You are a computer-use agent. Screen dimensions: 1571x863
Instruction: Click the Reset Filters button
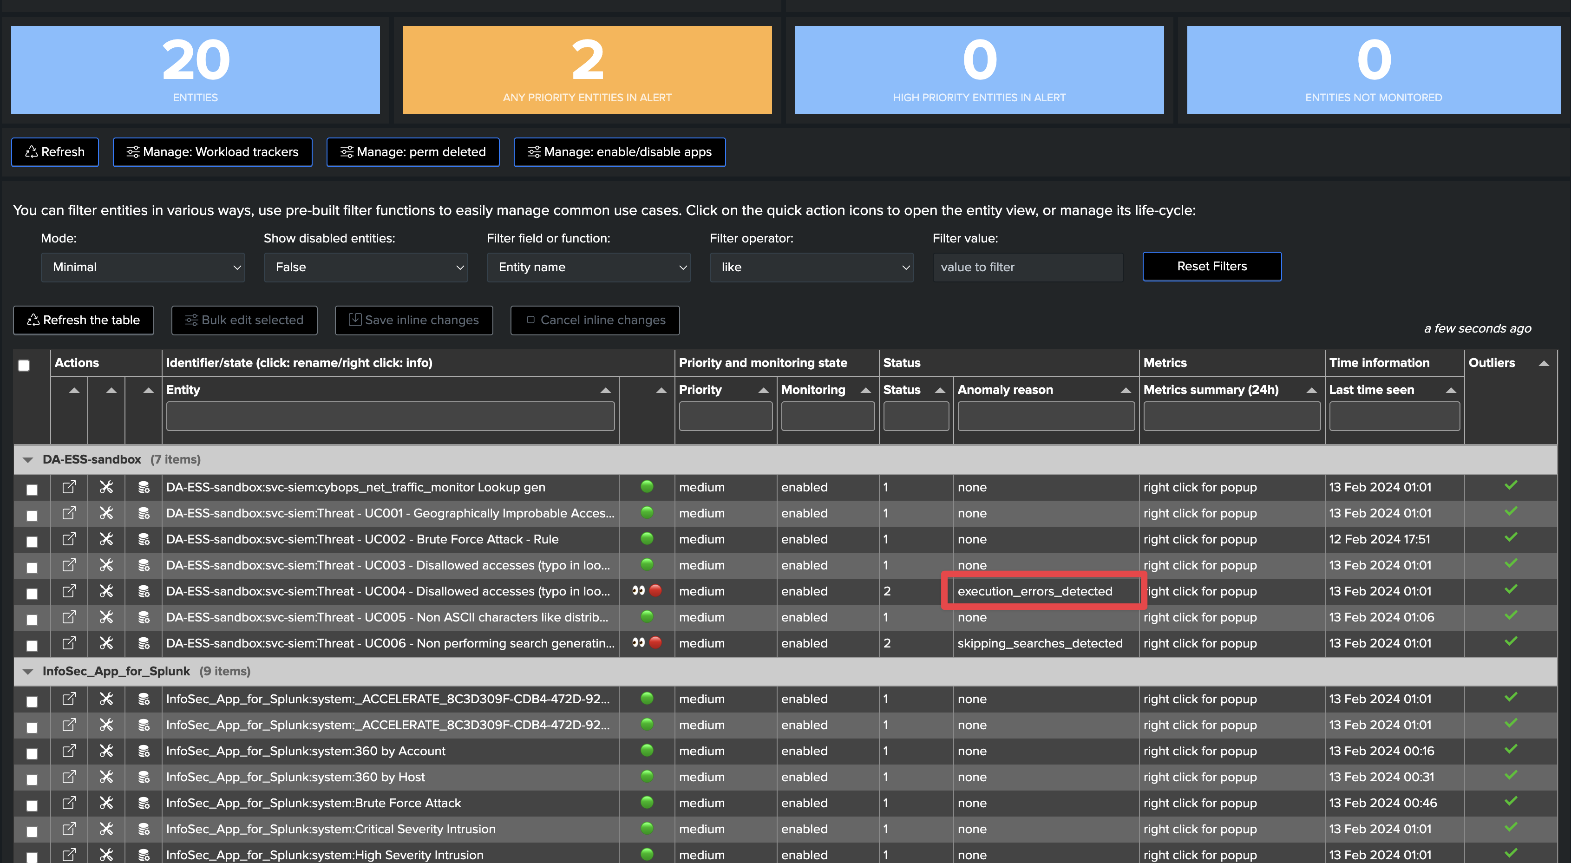coord(1211,266)
